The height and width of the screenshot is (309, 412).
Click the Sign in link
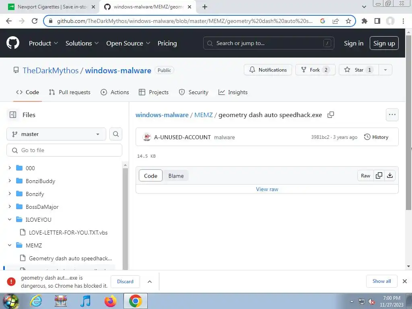354,43
